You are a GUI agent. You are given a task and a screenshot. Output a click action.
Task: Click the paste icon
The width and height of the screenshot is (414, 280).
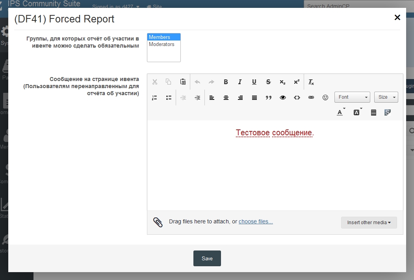click(183, 82)
